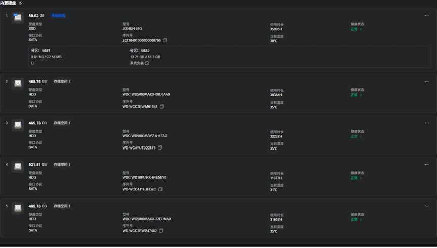Copy serial number WD-WCC2EWZ47482
The height and width of the screenshot is (248, 437).
tap(161, 231)
